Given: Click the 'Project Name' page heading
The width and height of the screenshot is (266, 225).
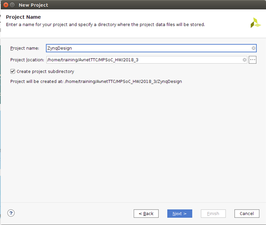Looking at the screenshot, I should [x=24, y=17].
